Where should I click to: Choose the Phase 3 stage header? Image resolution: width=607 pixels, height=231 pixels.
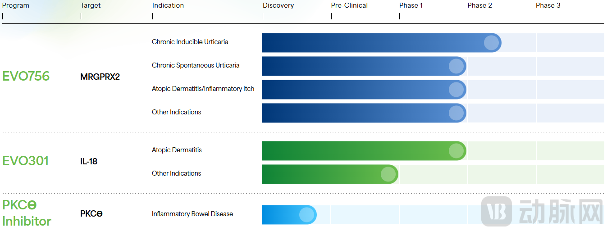pos(548,5)
